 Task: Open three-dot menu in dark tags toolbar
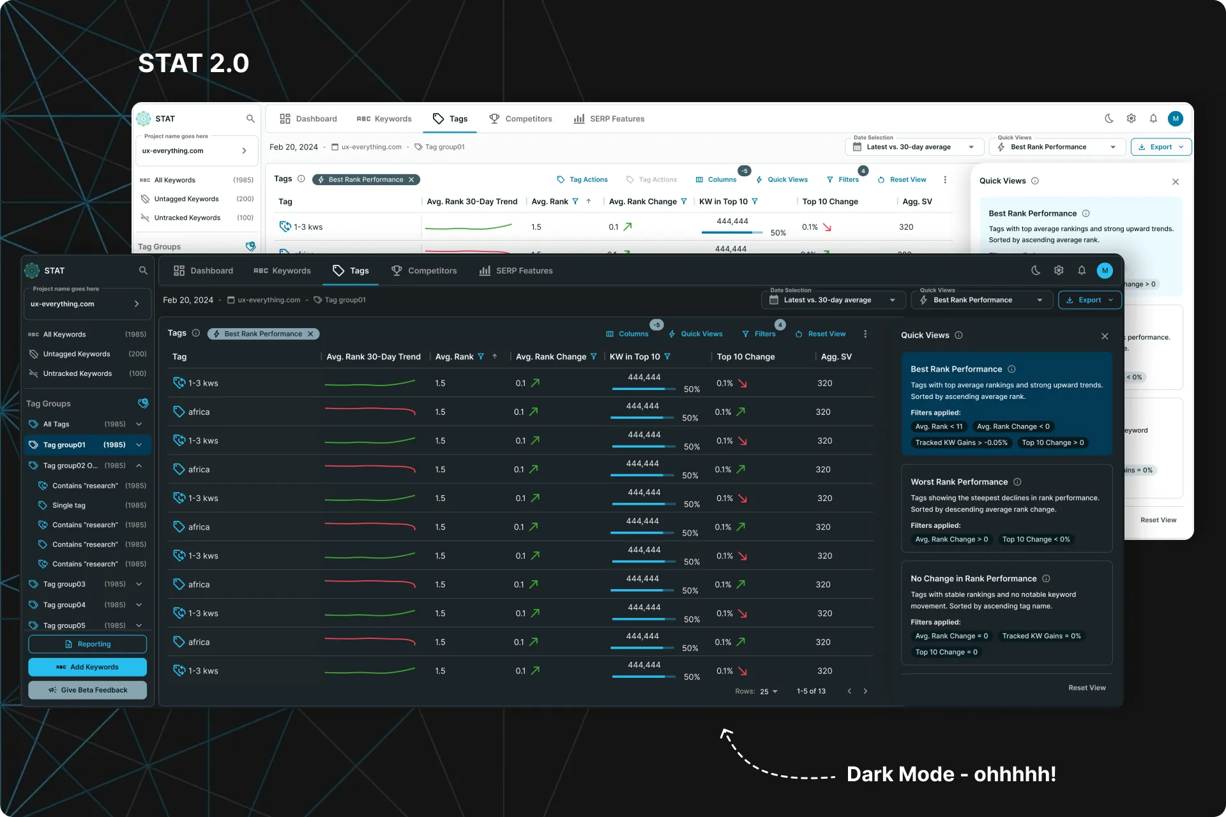click(865, 334)
